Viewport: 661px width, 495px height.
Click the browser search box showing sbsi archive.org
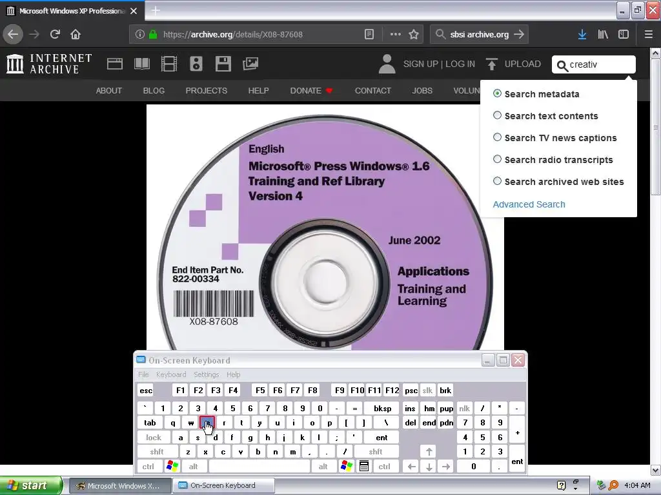pos(480,35)
